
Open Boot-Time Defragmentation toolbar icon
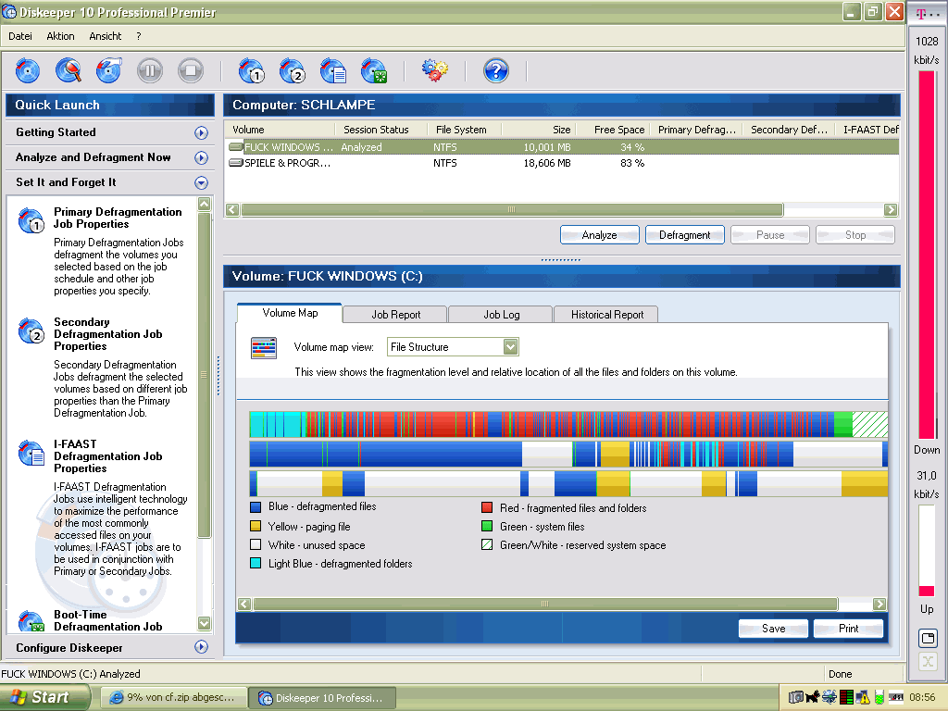374,70
